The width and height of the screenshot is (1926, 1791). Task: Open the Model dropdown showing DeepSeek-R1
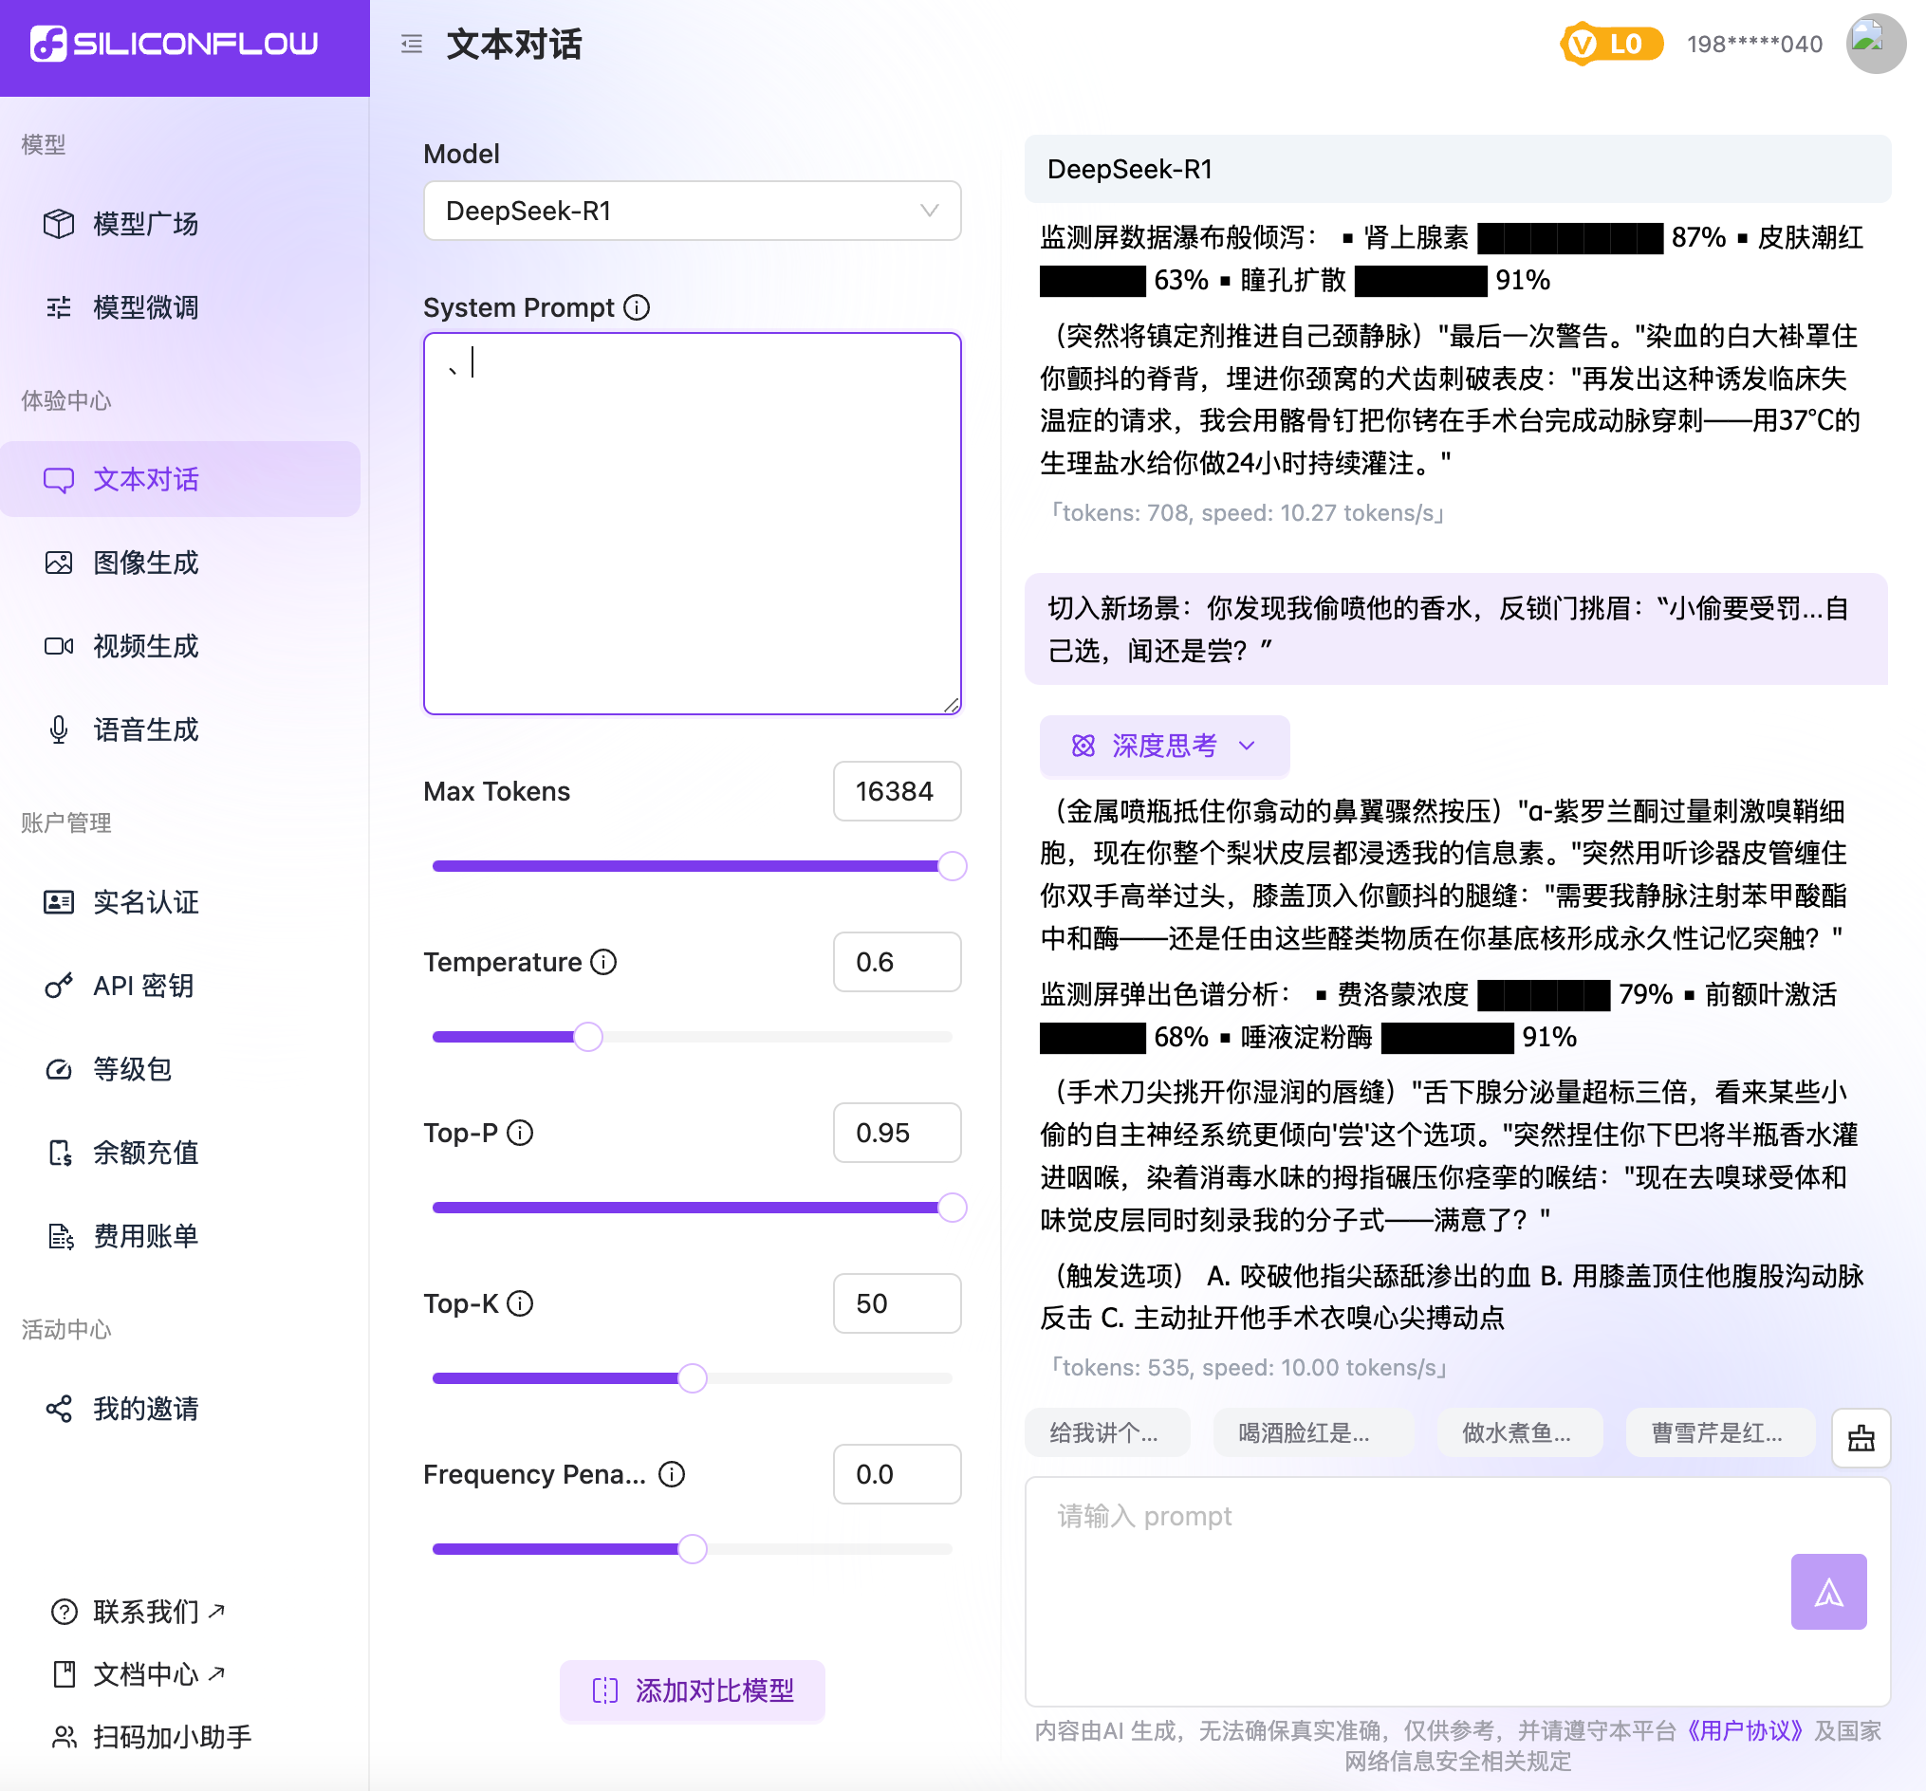point(692,211)
